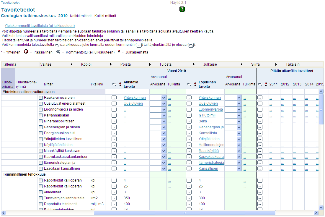
Task: Open final-target comment icon for Turvevarojen kartoitusala row
Action: [189, 198]
